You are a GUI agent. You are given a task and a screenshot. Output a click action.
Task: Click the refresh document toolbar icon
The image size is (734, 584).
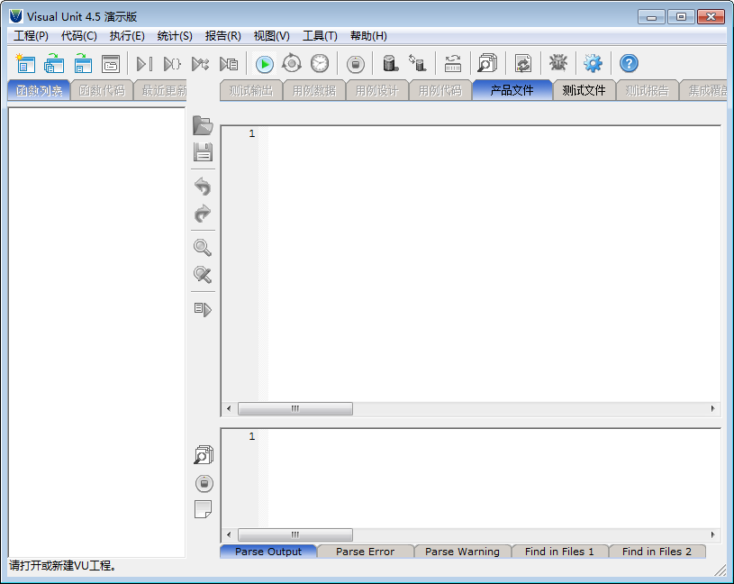point(523,63)
